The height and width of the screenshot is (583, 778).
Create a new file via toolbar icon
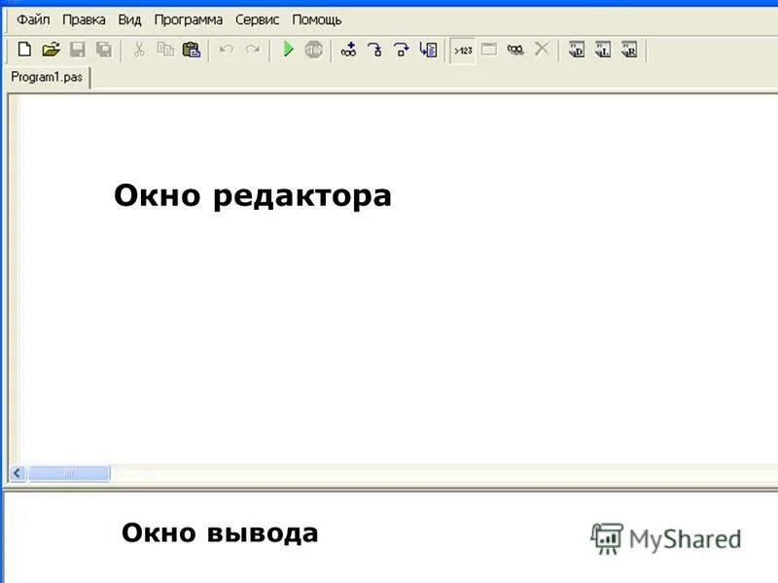[23, 50]
